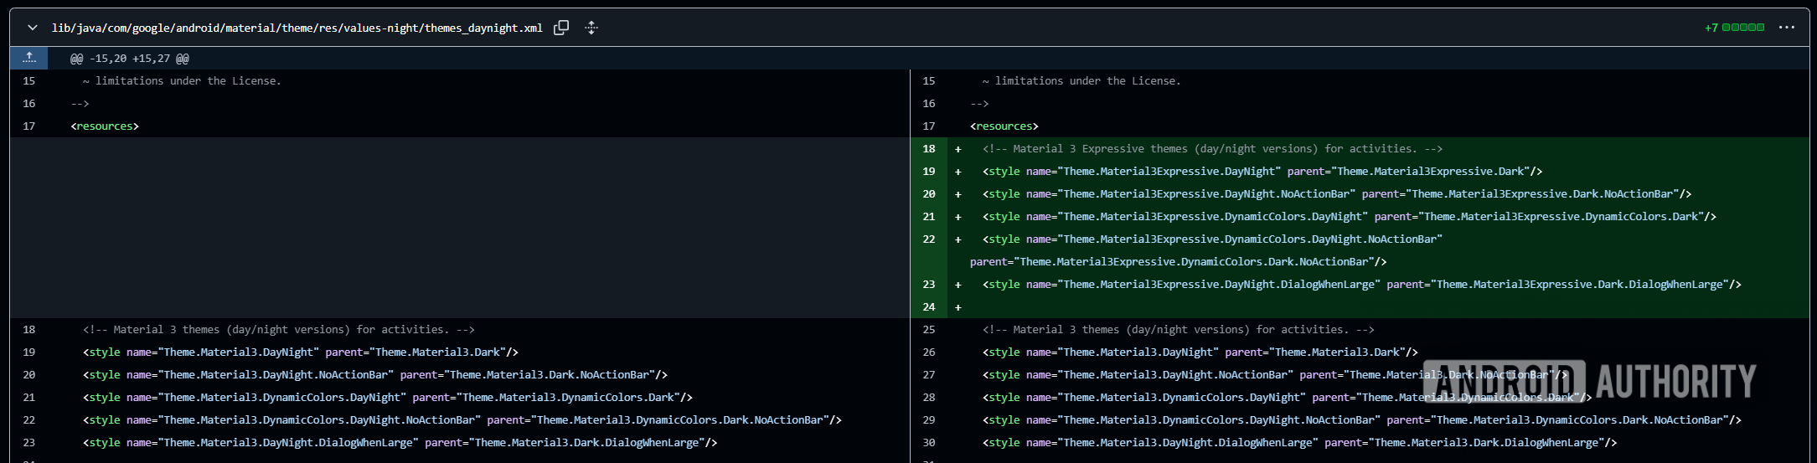Copy the file path to clipboard
This screenshot has width=1817, height=463.
pyautogui.click(x=561, y=28)
